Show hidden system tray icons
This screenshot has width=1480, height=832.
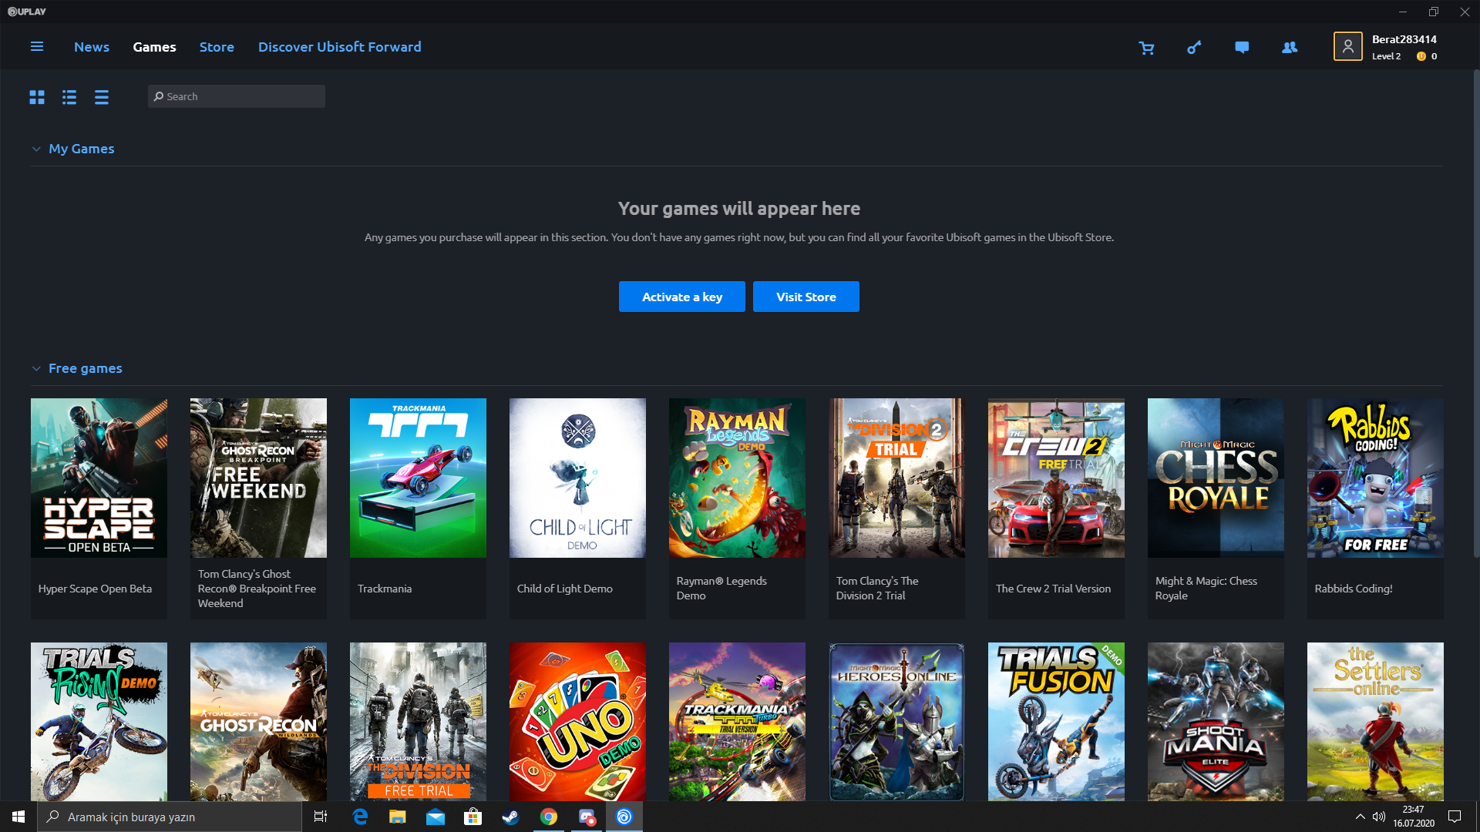click(x=1360, y=817)
